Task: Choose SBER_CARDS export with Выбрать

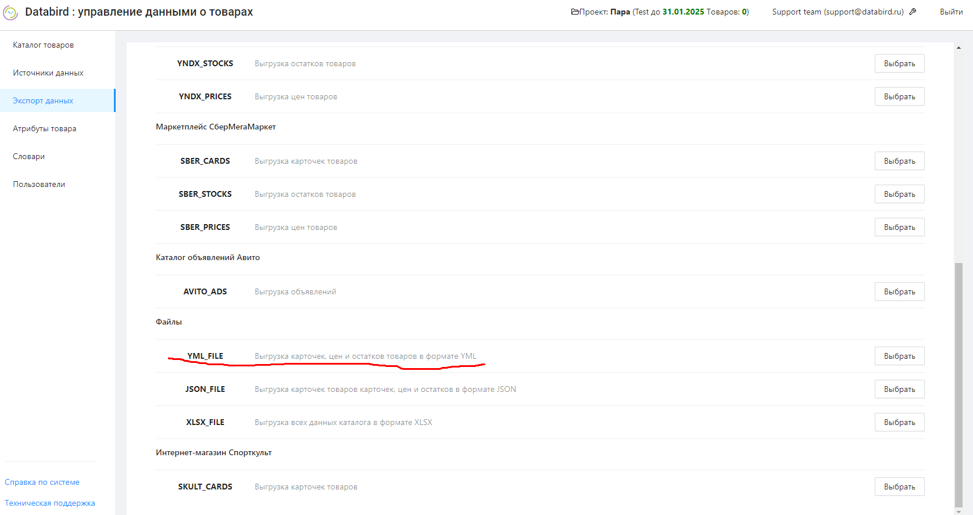Action: point(899,161)
